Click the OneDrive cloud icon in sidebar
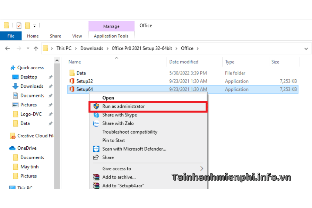 point(13,148)
